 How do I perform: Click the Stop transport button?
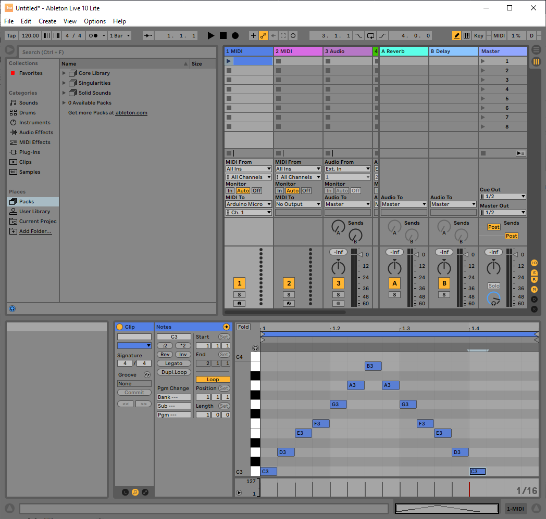click(x=223, y=35)
